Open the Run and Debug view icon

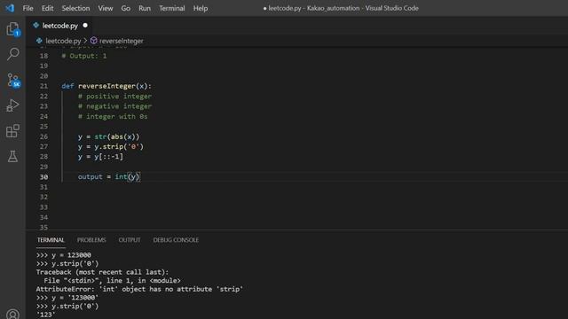(x=12, y=105)
